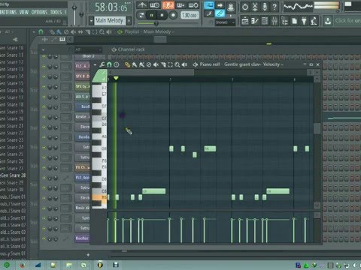Mute the SFX B.D channel LED
Screen dimensions: 361x270
tap(44, 76)
